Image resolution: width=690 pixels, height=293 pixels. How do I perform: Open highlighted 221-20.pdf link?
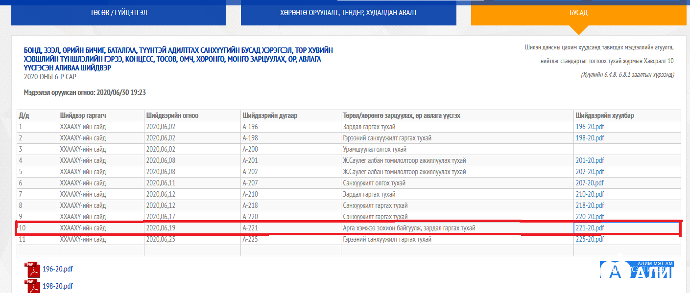[590, 228]
